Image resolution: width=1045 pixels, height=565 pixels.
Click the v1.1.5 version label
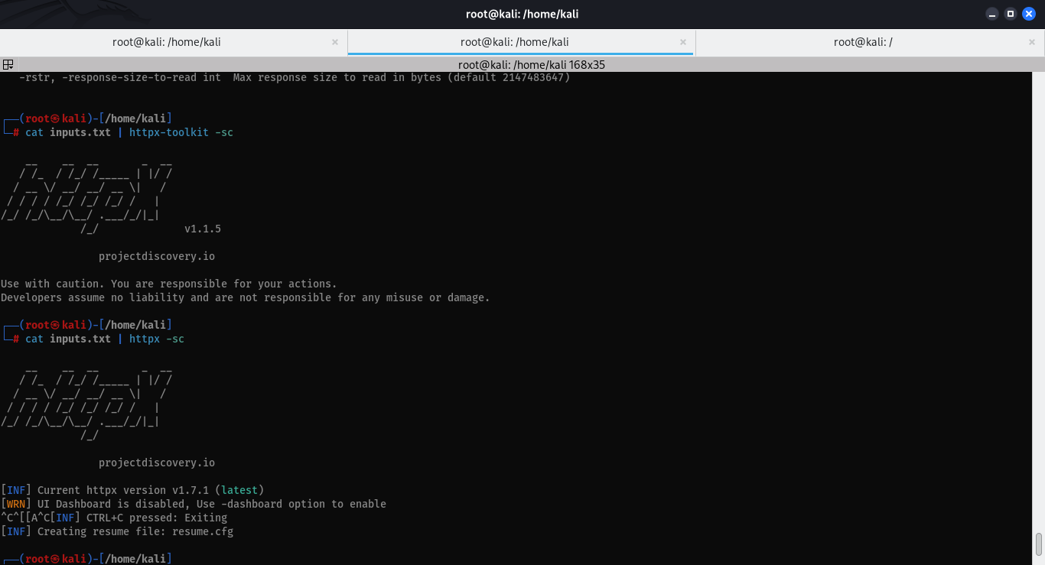pos(203,229)
